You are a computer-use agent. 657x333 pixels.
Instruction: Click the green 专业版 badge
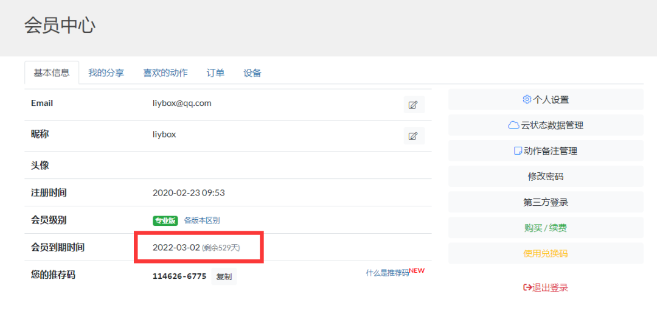[x=165, y=220]
